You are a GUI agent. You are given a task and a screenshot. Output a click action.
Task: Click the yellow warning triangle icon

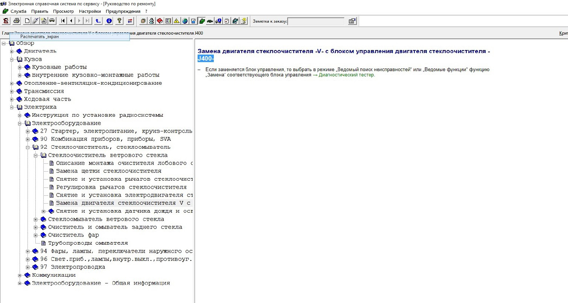(x=176, y=21)
